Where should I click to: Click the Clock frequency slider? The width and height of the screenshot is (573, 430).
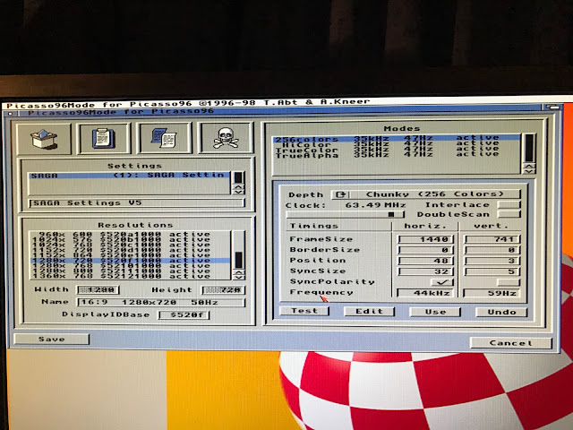pyautogui.click(x=346, y=215)
